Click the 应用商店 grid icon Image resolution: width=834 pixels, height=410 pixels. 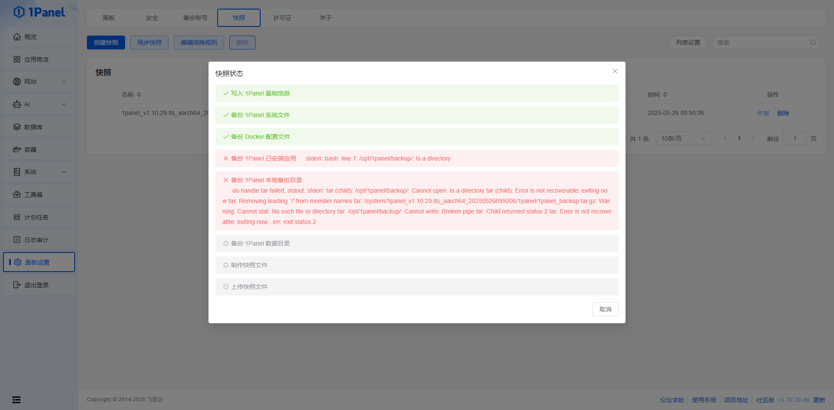pos(17,59)
